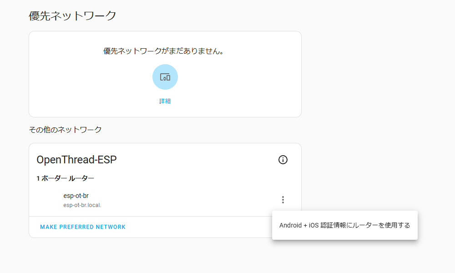455x273 pixels.
Task: Click the 1 ボーダー ルーター label
Action: point(66,178)
